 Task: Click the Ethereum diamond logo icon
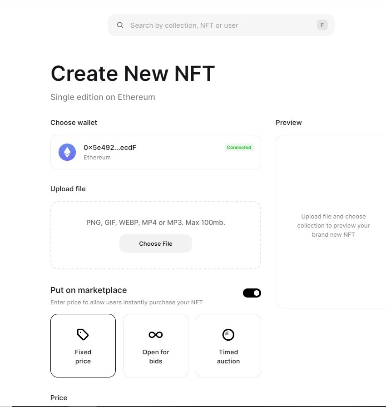(x=67, y=152)
